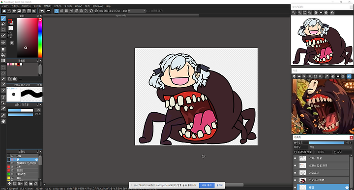Undock the Palette panel with float icon
The width and height of the screenshot is (354, 190).
point(38,61)
